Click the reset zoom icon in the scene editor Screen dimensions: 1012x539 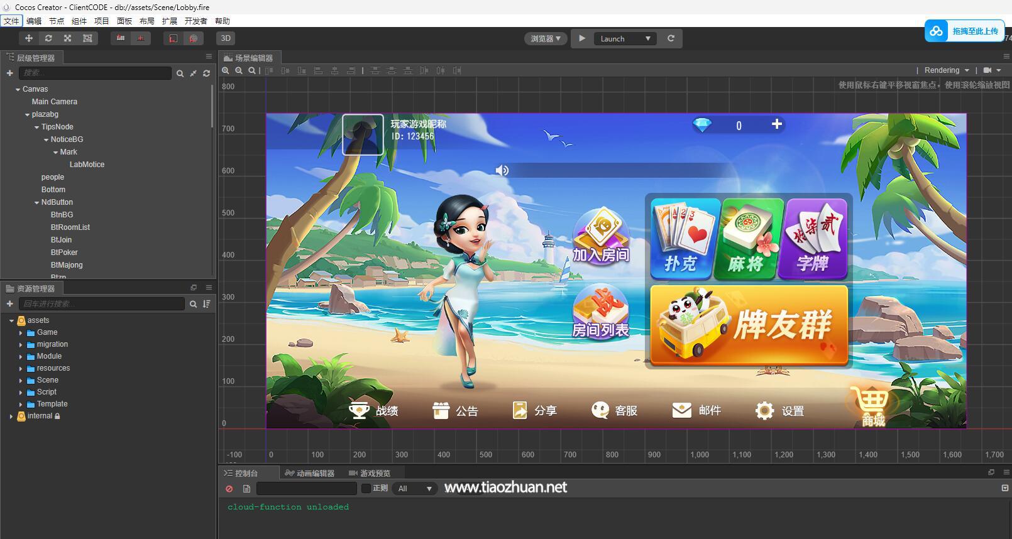(x=251, y=71)
